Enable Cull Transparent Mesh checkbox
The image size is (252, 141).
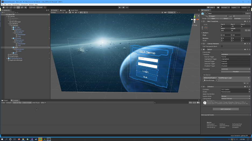pos(222,46)
